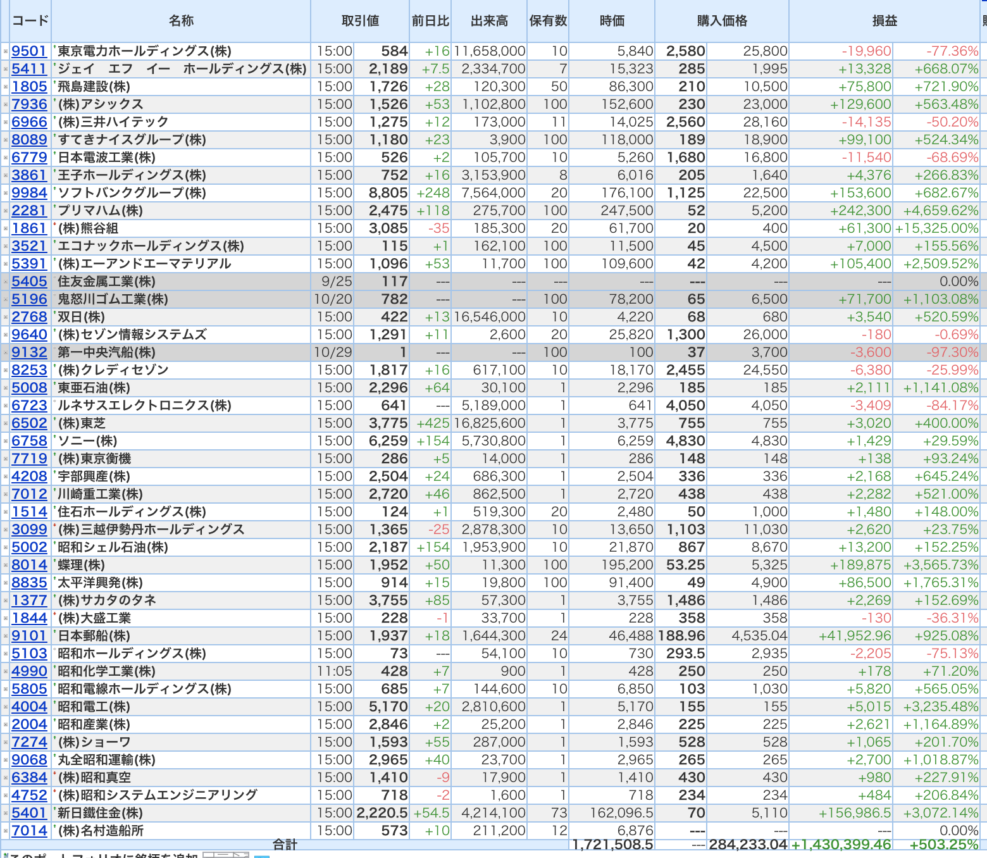Image resolution: width=987 pixels, height=858 pixels.
Task: Click delete icon for アシックス row
Action: [x=6, y=104]
